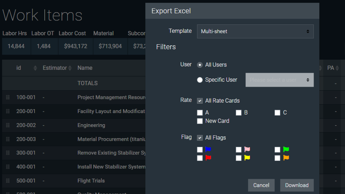Click the Flight Trials row name
345x194 pixels.
click(x=91, y=181)
